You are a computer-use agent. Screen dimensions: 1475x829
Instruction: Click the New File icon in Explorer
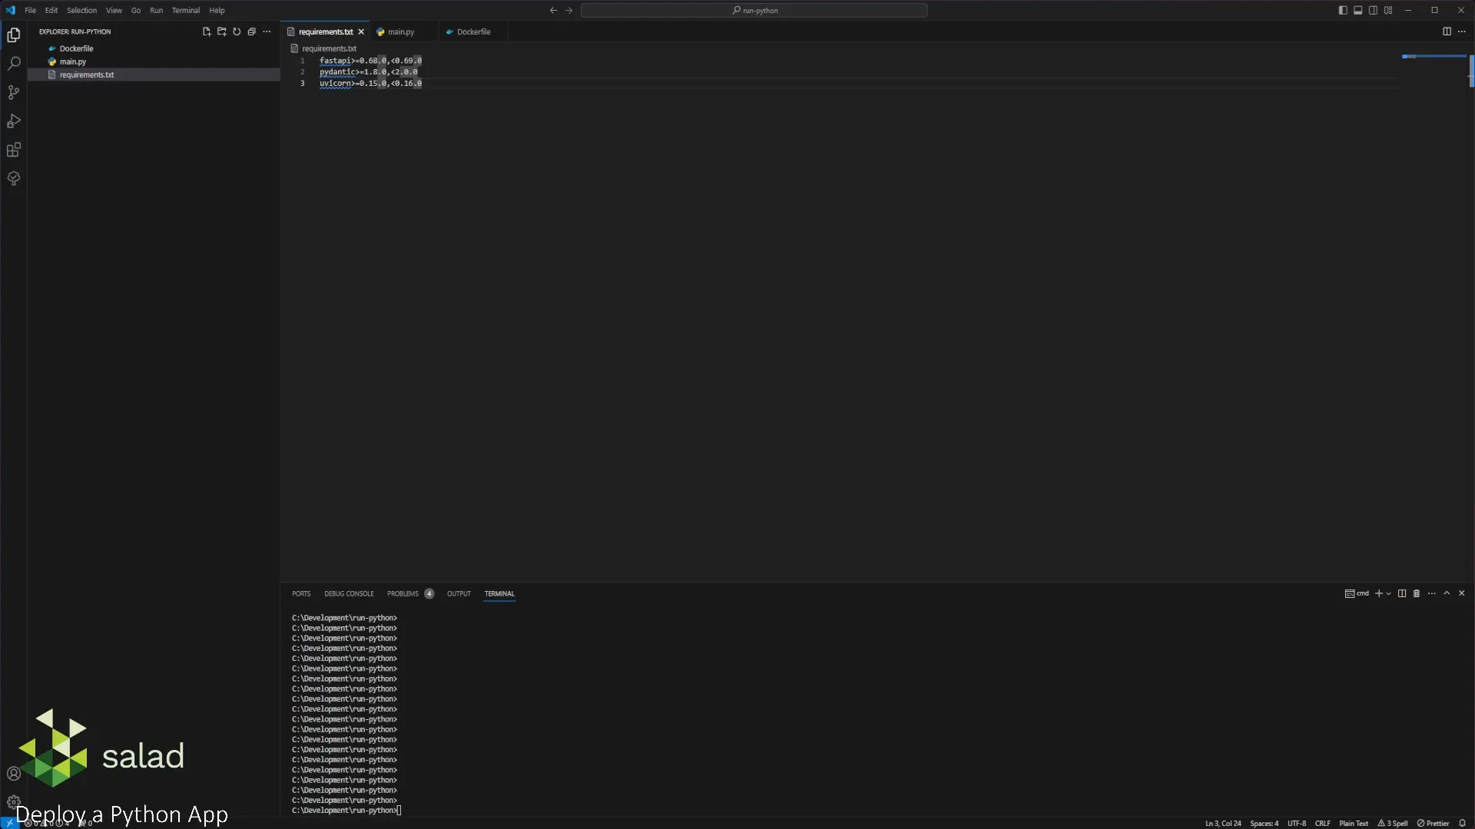point(206,31)
